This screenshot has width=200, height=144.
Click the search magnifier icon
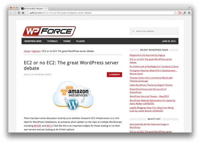click(x=133, y=31)
